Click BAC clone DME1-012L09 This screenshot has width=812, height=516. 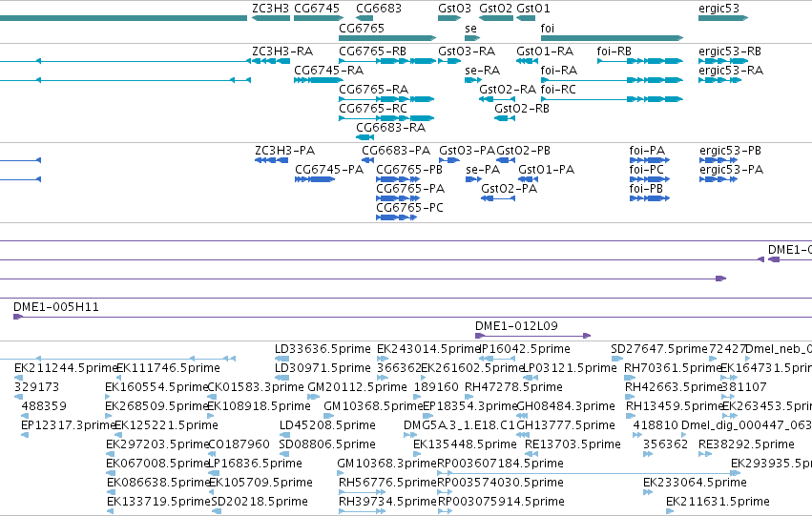(516, 326)
